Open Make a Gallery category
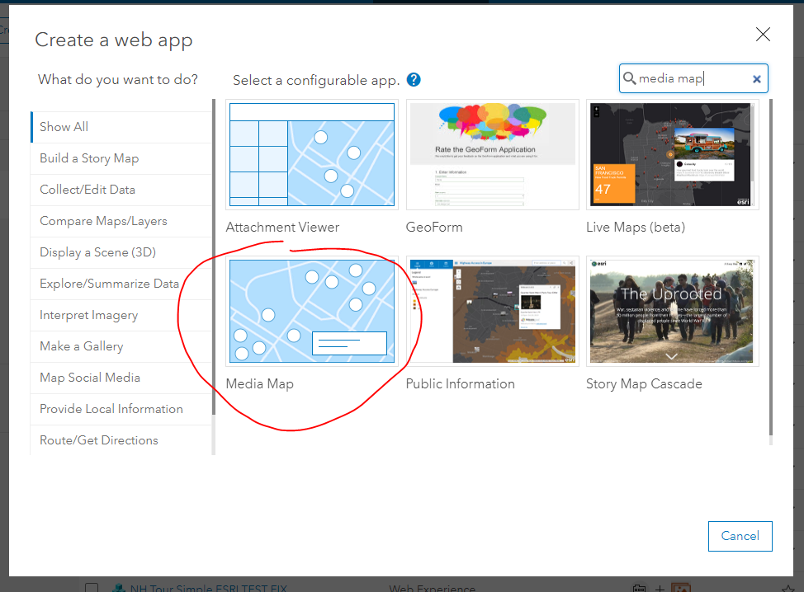Viewport: 804px width, 592px height. coord(121,346)
